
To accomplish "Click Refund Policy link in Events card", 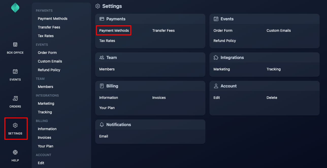I will (x=225, y=41).
